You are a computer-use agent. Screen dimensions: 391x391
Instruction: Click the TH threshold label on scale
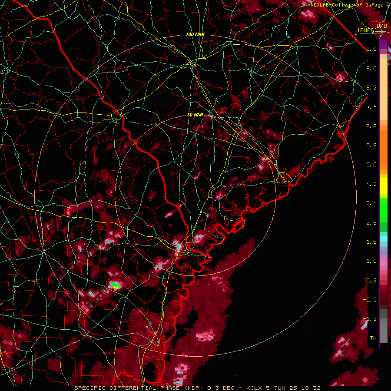point(373,338)
